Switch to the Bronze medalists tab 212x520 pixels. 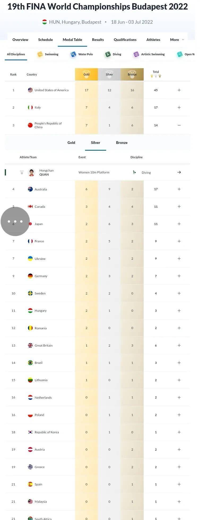[x=122, y=143]
